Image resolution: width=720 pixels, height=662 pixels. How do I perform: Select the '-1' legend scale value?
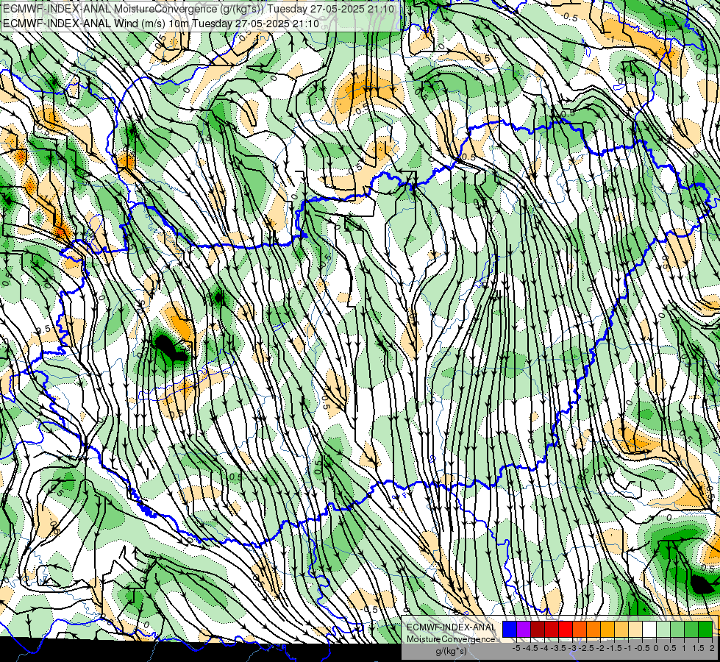coord(628,648)
